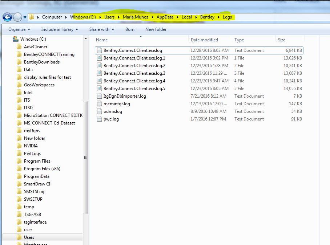Click the Bentley.Connect.Client.exe.log.2 file icon

tap(99, 66)
